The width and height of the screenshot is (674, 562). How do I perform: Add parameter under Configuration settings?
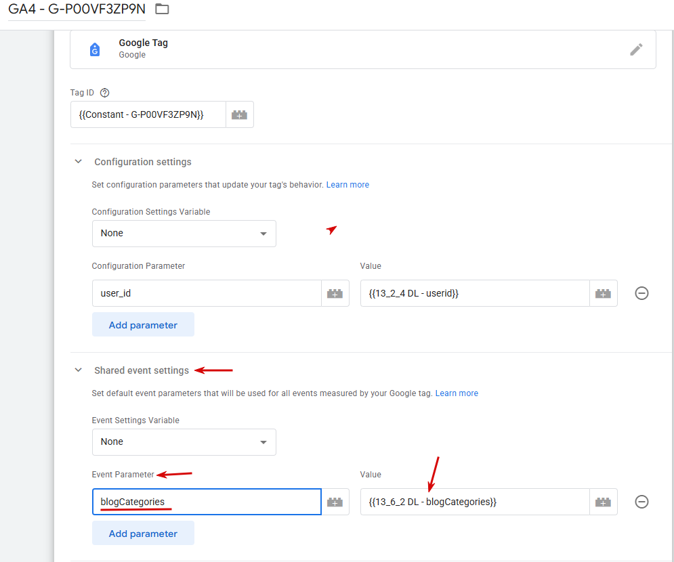[x=143, y=325]
